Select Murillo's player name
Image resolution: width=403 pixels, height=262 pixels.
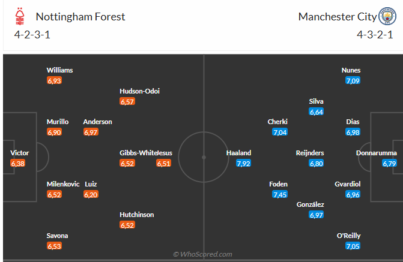coord(58,122)
